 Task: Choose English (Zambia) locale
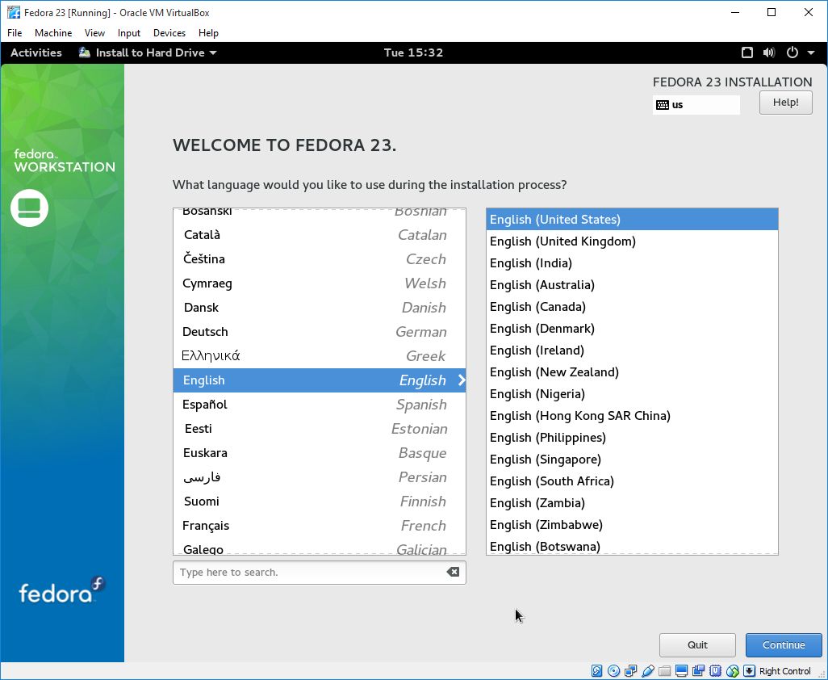632,503
